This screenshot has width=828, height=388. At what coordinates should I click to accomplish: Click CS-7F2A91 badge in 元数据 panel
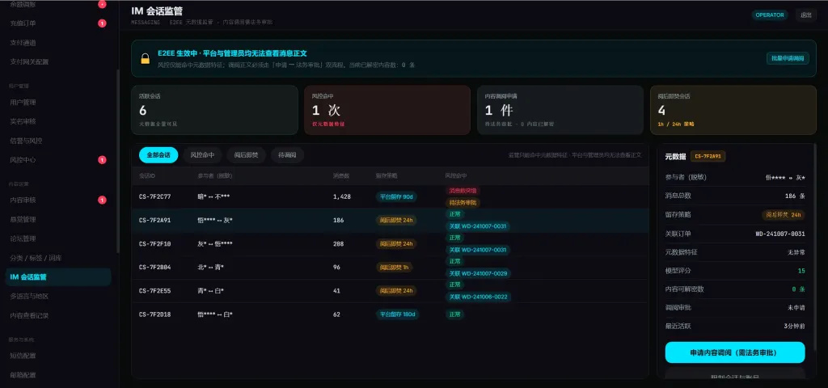tap(708, 156)
